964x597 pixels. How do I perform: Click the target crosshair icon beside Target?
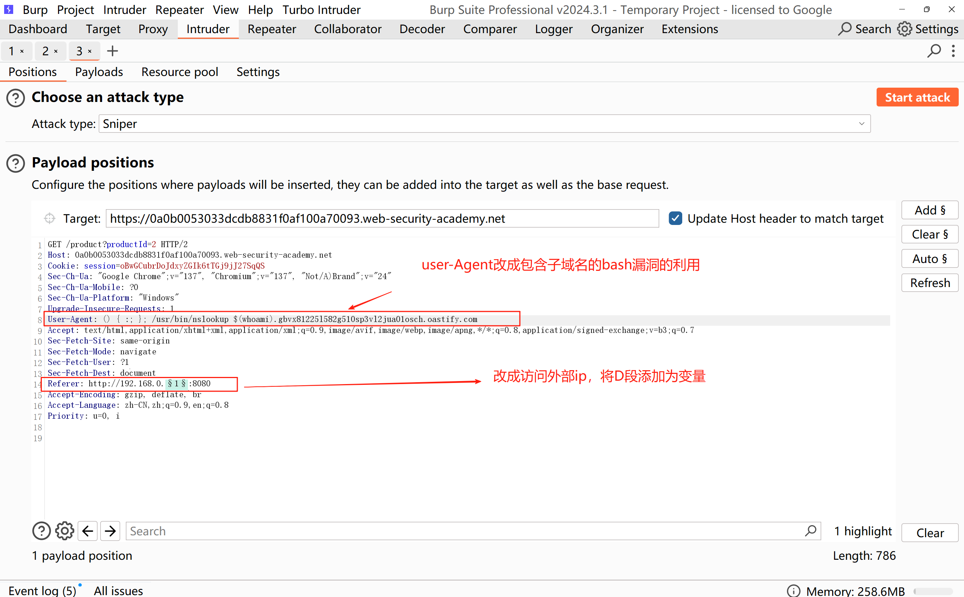tap(49, 218)
